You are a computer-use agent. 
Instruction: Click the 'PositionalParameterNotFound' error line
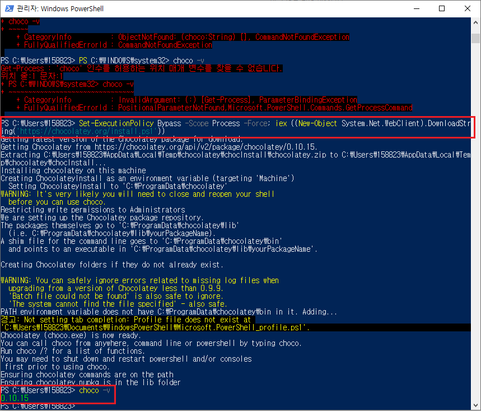[214, 108]
